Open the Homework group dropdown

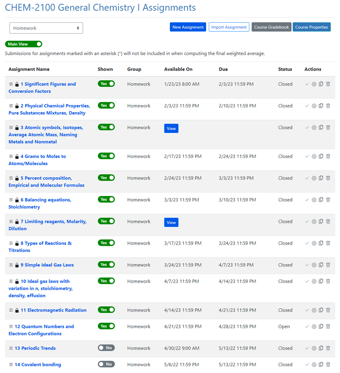pyautogui.click(x=46, y=28)
